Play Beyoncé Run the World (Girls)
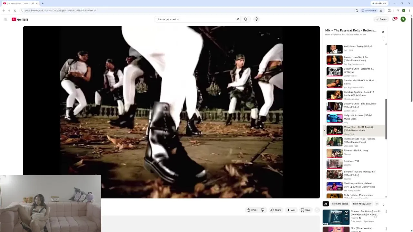 [x=354, y=175]
